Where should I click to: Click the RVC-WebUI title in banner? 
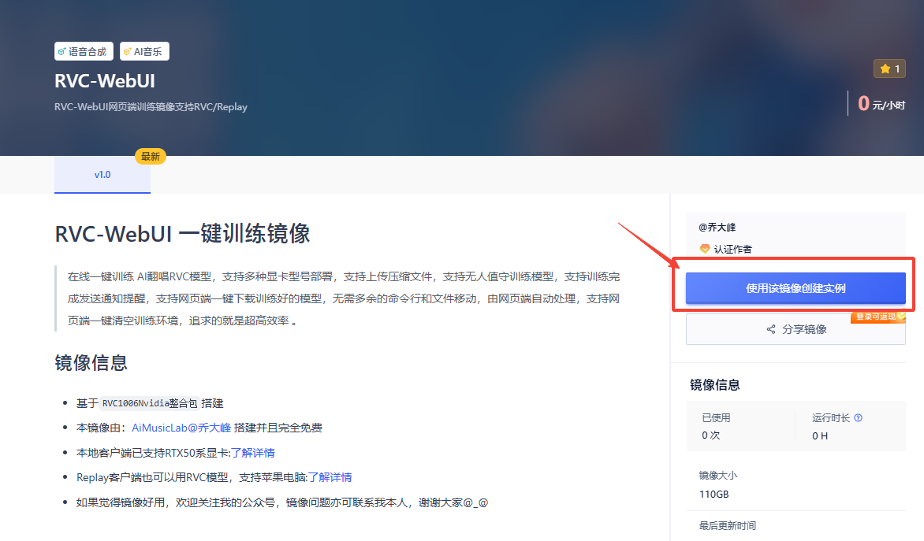105,80
